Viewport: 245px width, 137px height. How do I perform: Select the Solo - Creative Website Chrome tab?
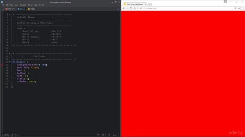point(135,4)
